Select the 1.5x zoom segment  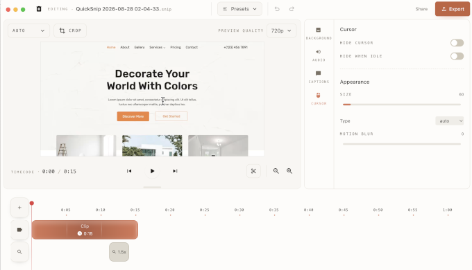coord(119,252)
